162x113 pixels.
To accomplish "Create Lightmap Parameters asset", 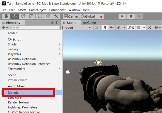I will [32, 107].
